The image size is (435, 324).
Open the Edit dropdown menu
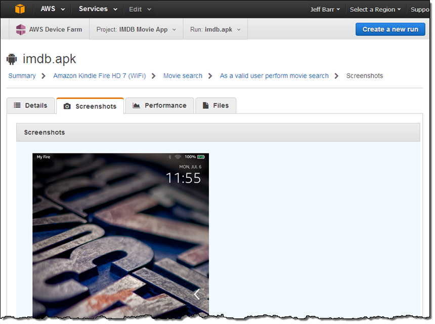(x=140, y=10)
